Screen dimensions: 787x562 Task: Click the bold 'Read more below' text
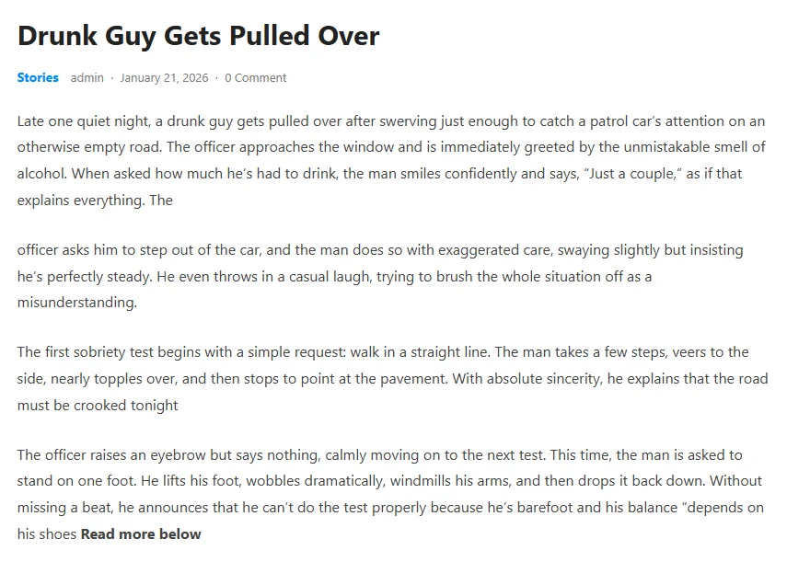tap(141, 533)
